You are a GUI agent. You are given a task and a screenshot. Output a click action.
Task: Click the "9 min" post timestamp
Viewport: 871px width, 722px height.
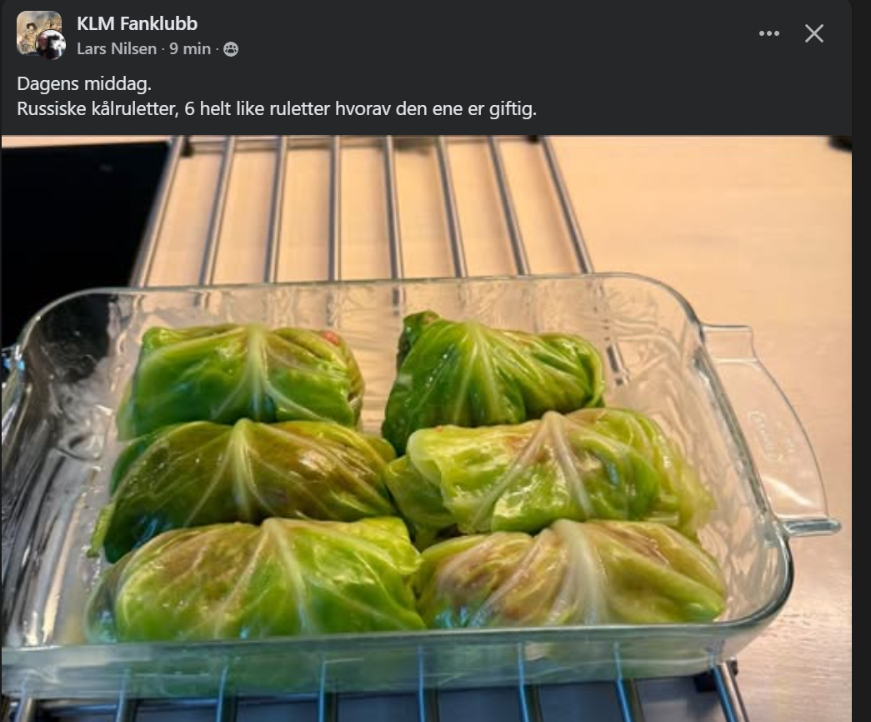(190, 49)
